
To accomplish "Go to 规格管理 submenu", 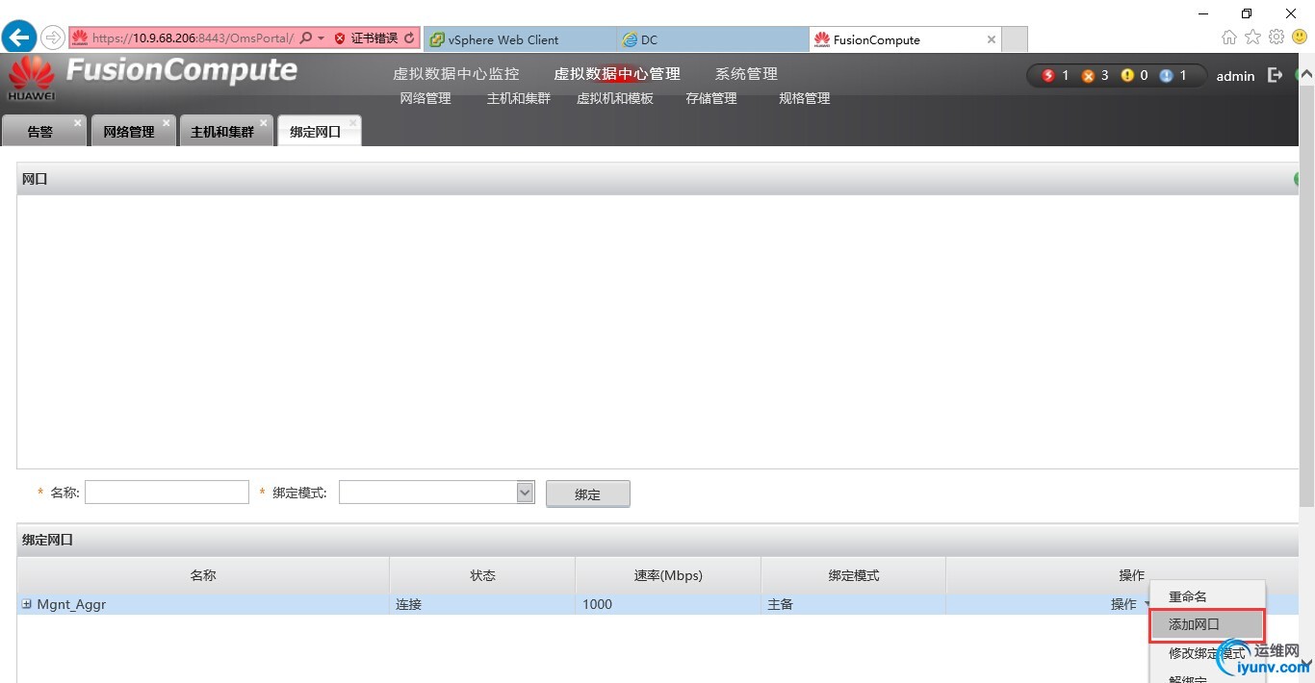I will [804, 98].
